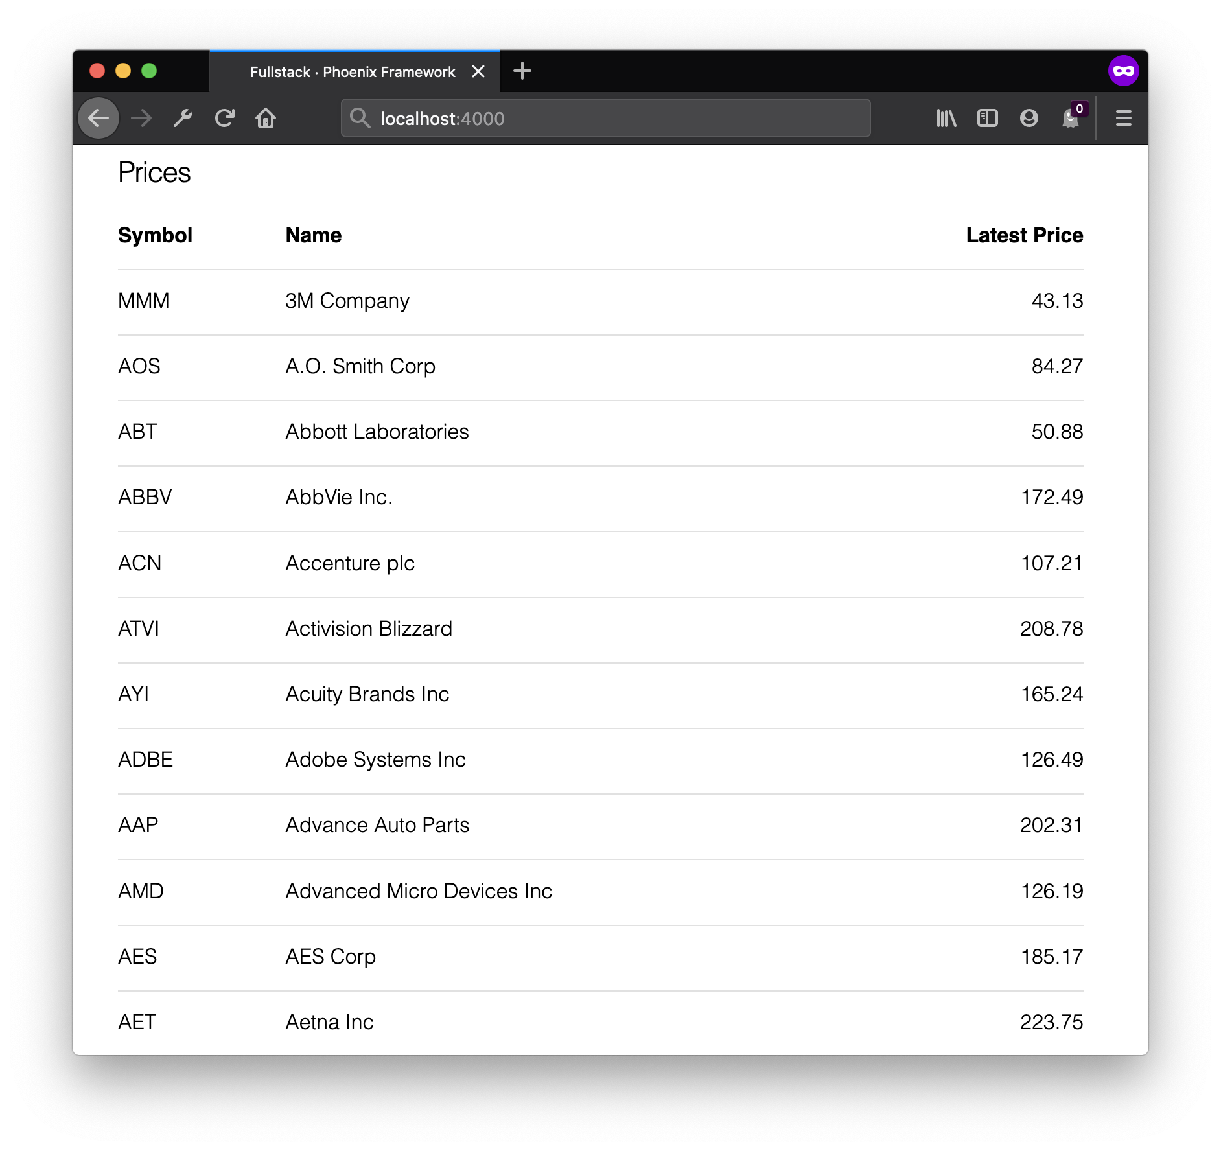This screenshot has width=1221, height=1151.
Task: Toggle the sidebar view icon
Action: pyautogui.click(x=987, y=119)
